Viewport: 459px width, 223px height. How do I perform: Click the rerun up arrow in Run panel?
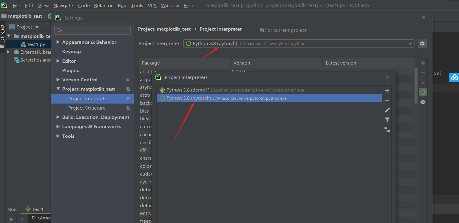(22, 220)
